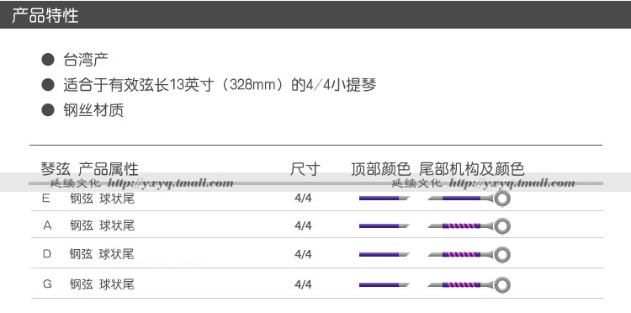Image resolution: width=631 pixels, height=313 pixels.
Task: Click the 4/4 size in G row
Action: (x=303, y=284)
